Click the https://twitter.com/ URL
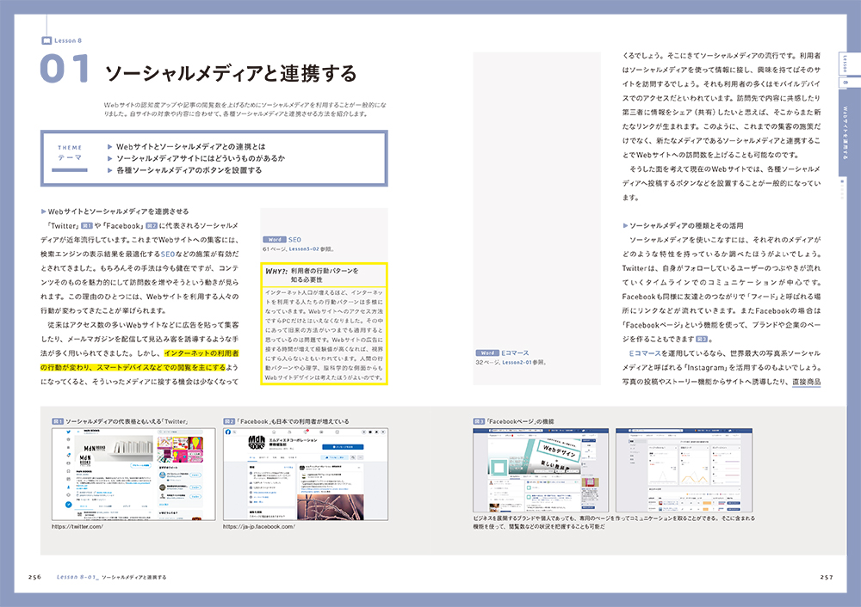The height and width of the screenshot is (607, 861). pyautogui.click(x=77, y=526)
